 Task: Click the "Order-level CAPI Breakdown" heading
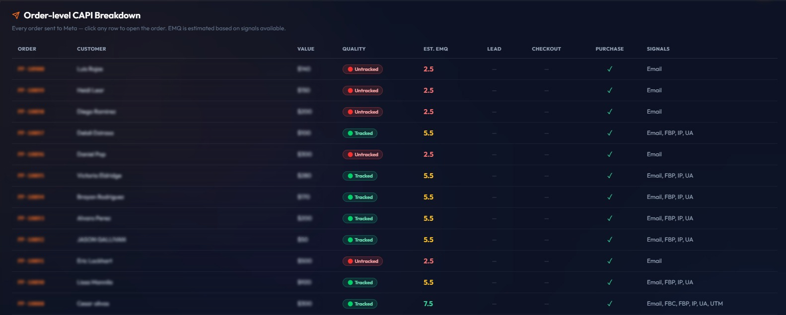click(x=82, y=15)
